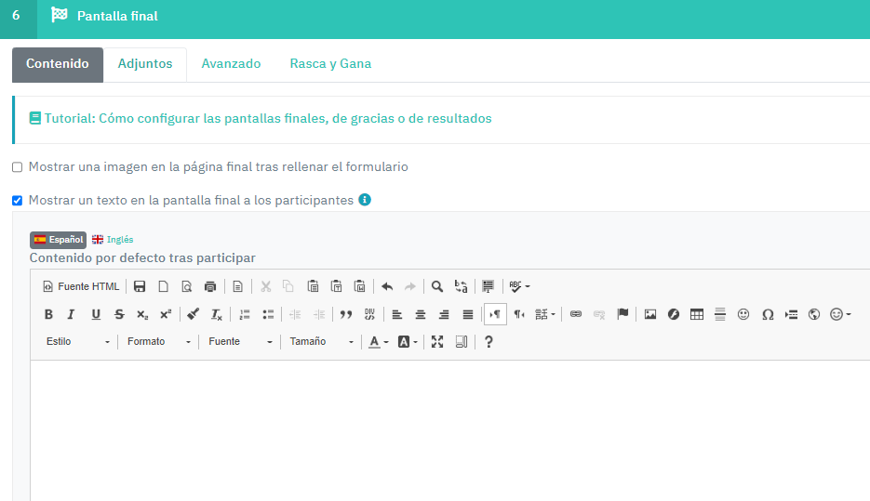Click the info icon next to participantes
This screenshot has width=870, height=501.
tap(365, 200)
